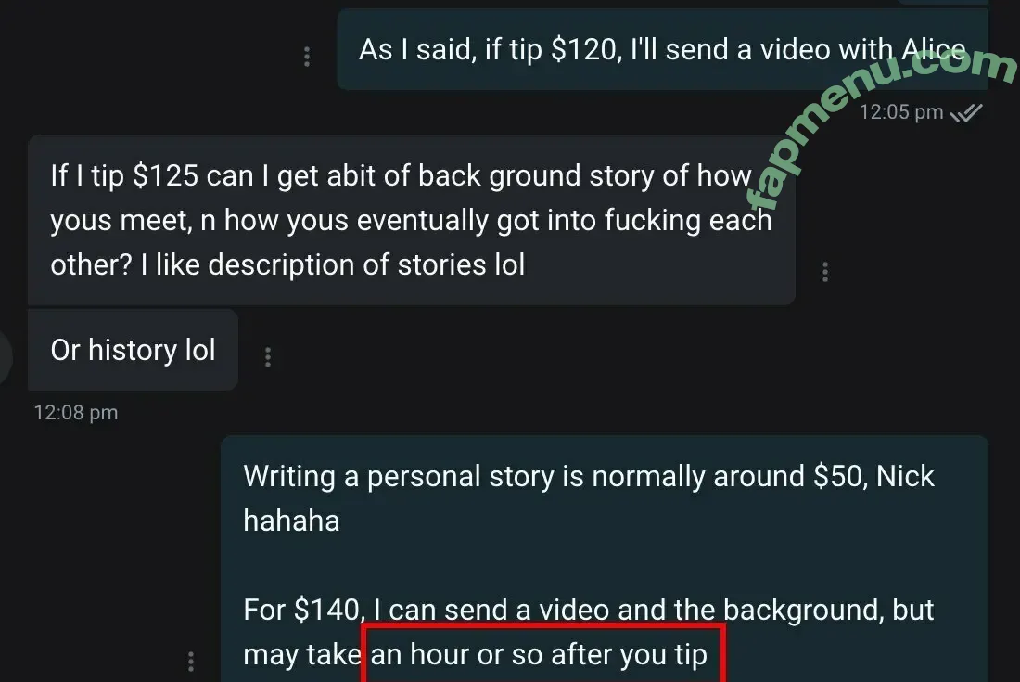This screenshot has height=682, width=1020.
Task: Open options menu beside the personal story reply
Action: coord(191,662)
